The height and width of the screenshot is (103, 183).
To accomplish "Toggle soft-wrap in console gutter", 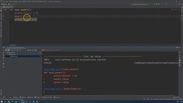I will click(x=180, y=58).
